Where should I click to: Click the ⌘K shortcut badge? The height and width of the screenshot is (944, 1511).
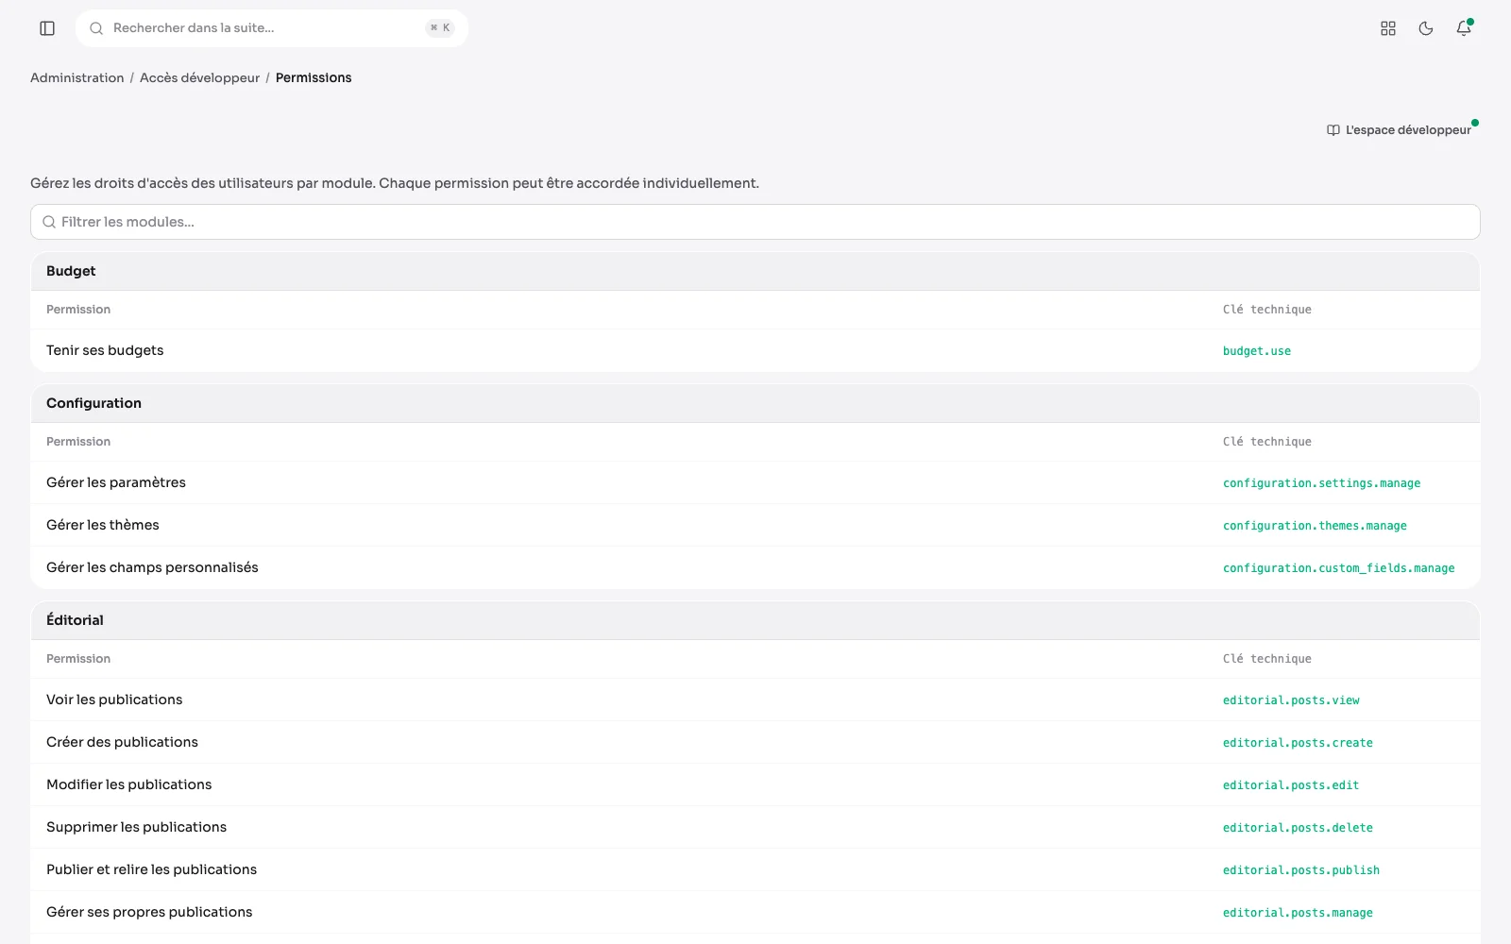440,28
